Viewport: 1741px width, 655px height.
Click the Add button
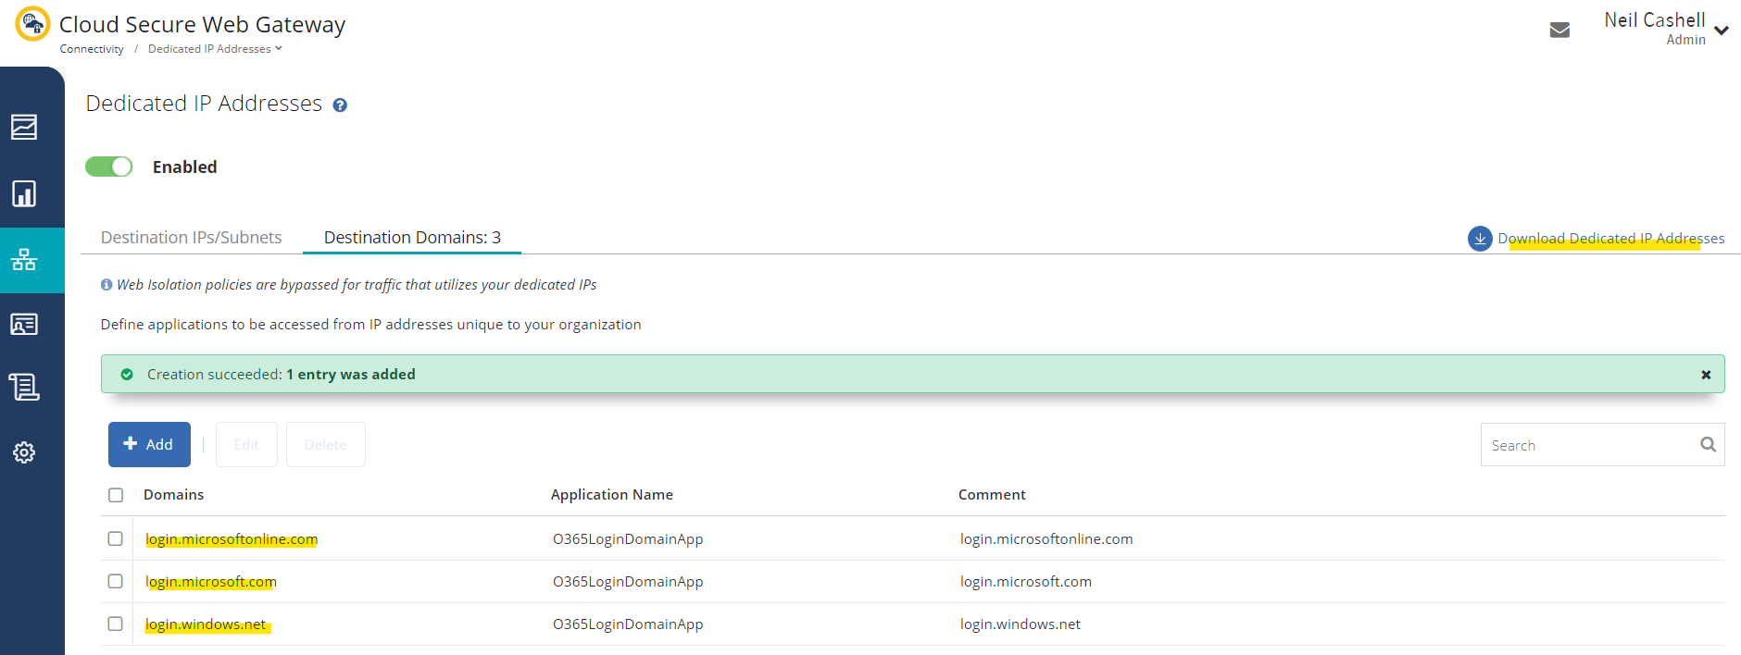tap(149, 445)
